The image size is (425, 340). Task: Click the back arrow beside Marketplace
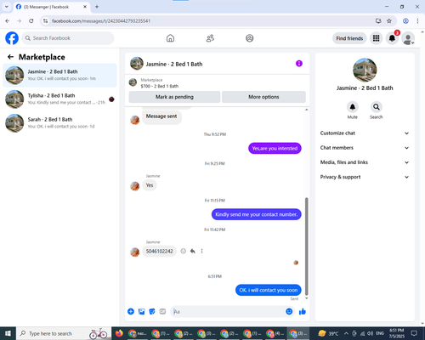point(10,57)
